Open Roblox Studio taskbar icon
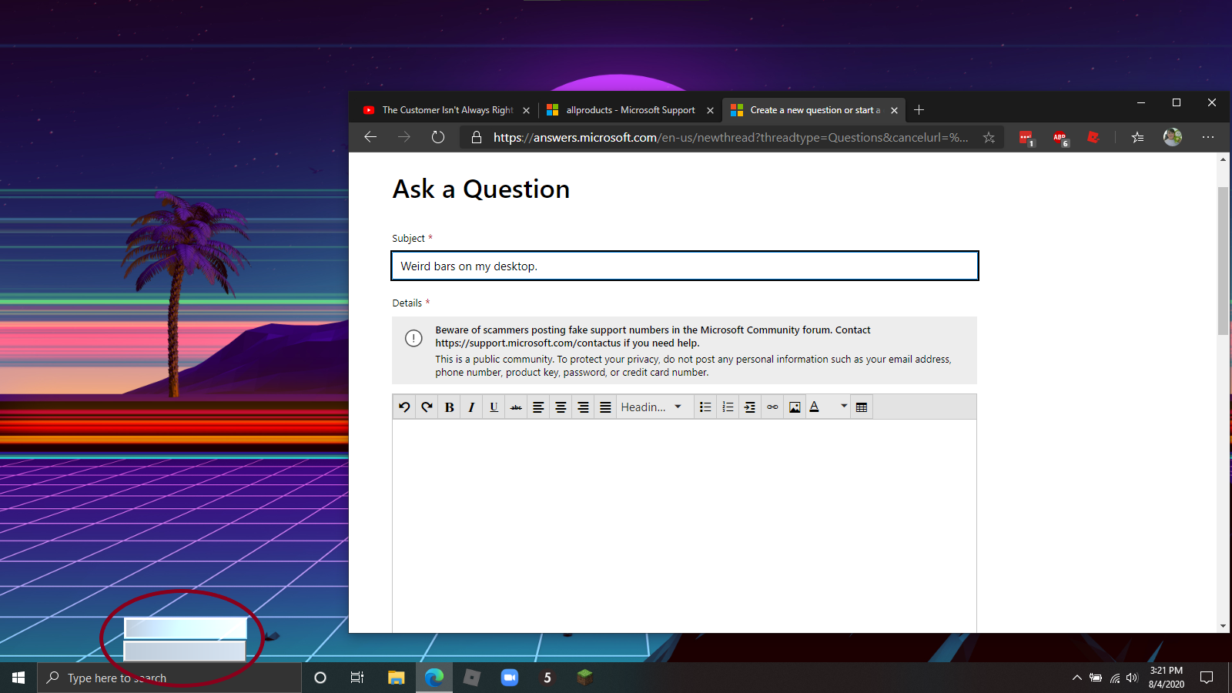1232x693 pixels. 472,678
